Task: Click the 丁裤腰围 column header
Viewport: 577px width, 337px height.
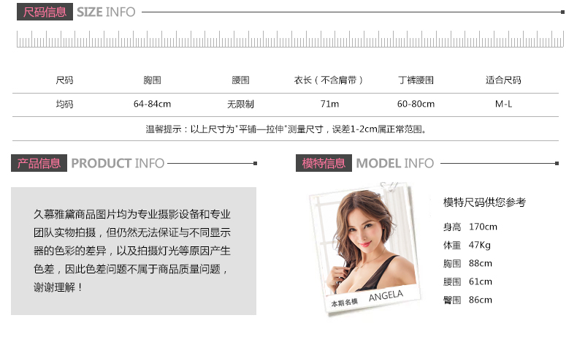Action: tap(416, 80)
